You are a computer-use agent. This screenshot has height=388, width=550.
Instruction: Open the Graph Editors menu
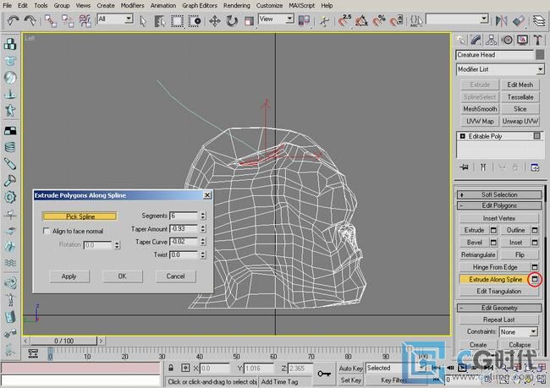tap(200, 5)
